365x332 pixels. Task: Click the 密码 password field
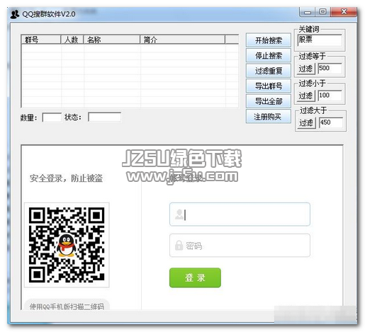click(x=240, y=246)
